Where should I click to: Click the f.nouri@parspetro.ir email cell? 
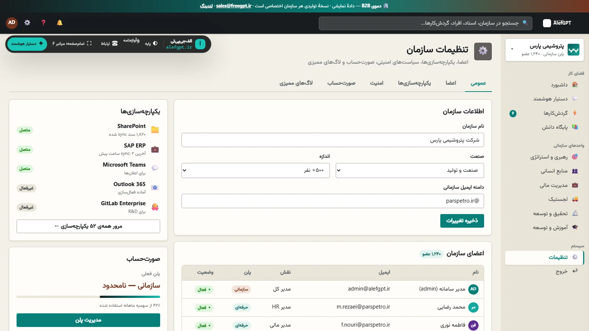click(x=366, y=325)
